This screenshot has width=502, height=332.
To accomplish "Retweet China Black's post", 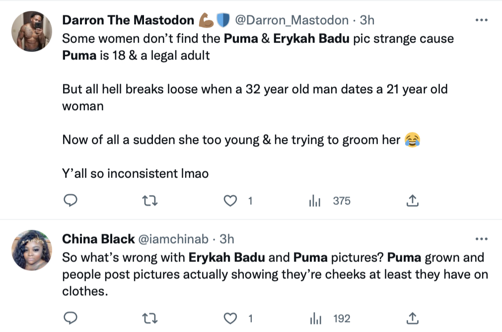I will pos(149,318).
